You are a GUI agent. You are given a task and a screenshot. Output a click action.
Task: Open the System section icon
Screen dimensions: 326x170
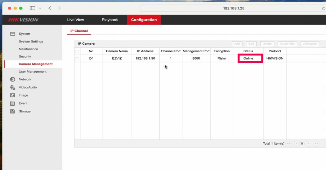[13, 34]
